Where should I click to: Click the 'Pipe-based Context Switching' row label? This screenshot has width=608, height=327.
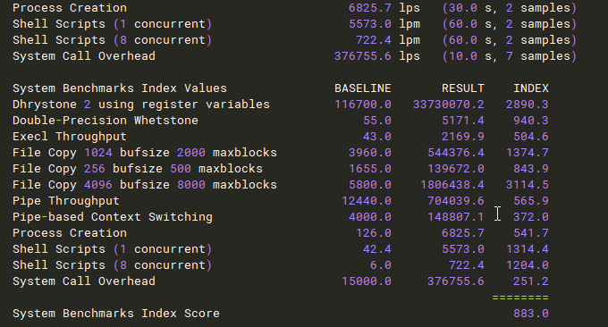click(x=113, y=217)
